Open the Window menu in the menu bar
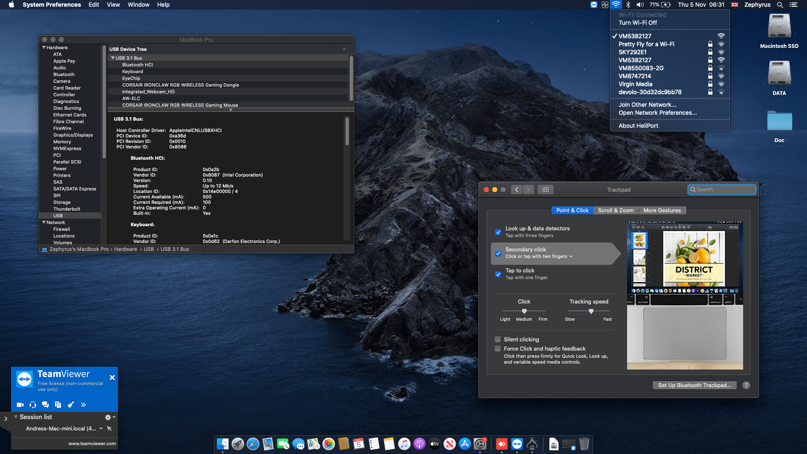The width and height of the screenshot is (807, 454). pos(138,5)
